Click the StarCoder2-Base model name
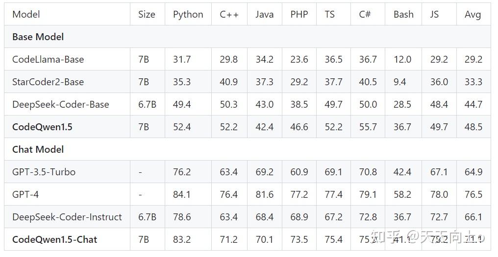 tap(48, 82)
